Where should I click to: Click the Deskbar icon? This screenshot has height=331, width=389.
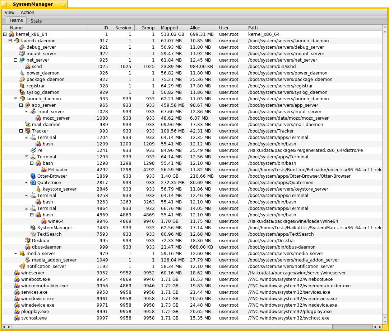pyautogui.click(x=28, y=240)
